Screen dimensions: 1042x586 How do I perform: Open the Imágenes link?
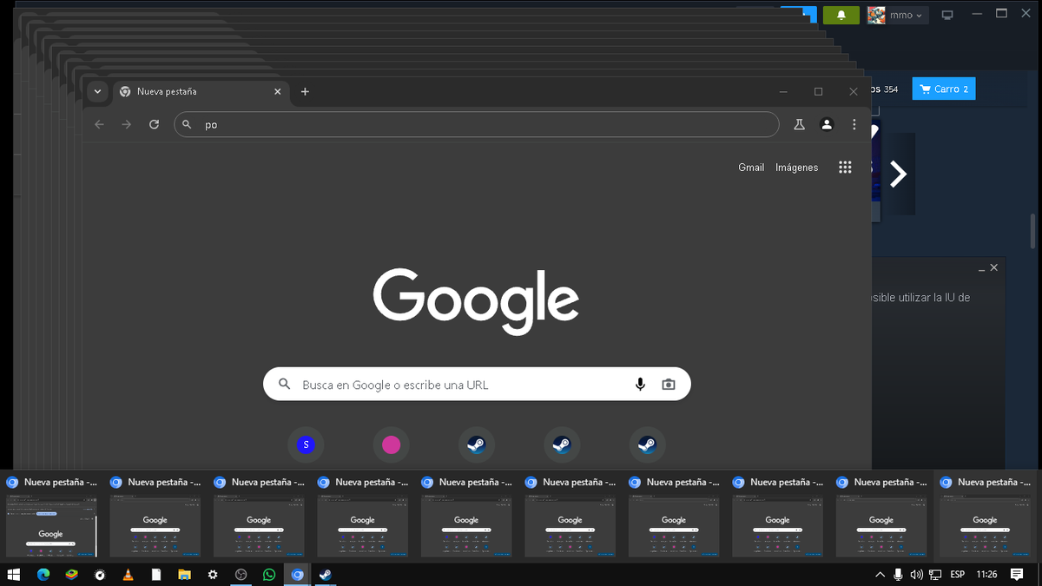[797, 168]
